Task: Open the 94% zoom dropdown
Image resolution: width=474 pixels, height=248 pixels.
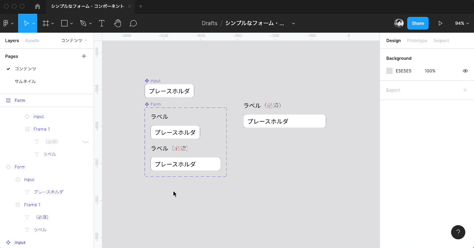Action: (x=461, y=23)
